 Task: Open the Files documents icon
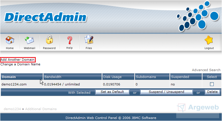pos(89,40)
